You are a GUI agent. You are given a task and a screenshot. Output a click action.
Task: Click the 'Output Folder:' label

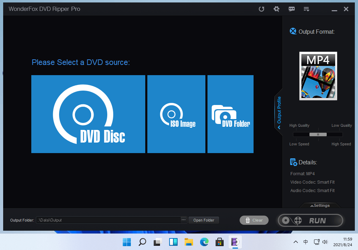[x=22, y=220]
